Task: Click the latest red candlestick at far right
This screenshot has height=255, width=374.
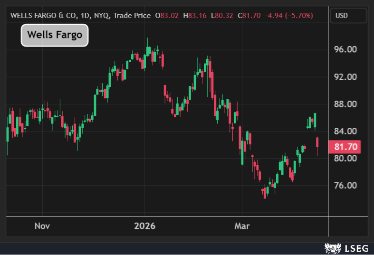Action: [317, 142]
